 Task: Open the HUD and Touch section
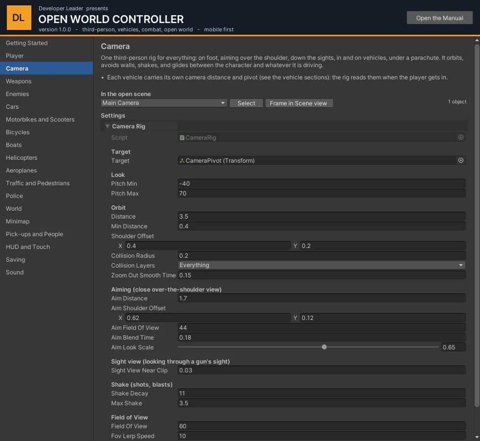coord(47,247)
